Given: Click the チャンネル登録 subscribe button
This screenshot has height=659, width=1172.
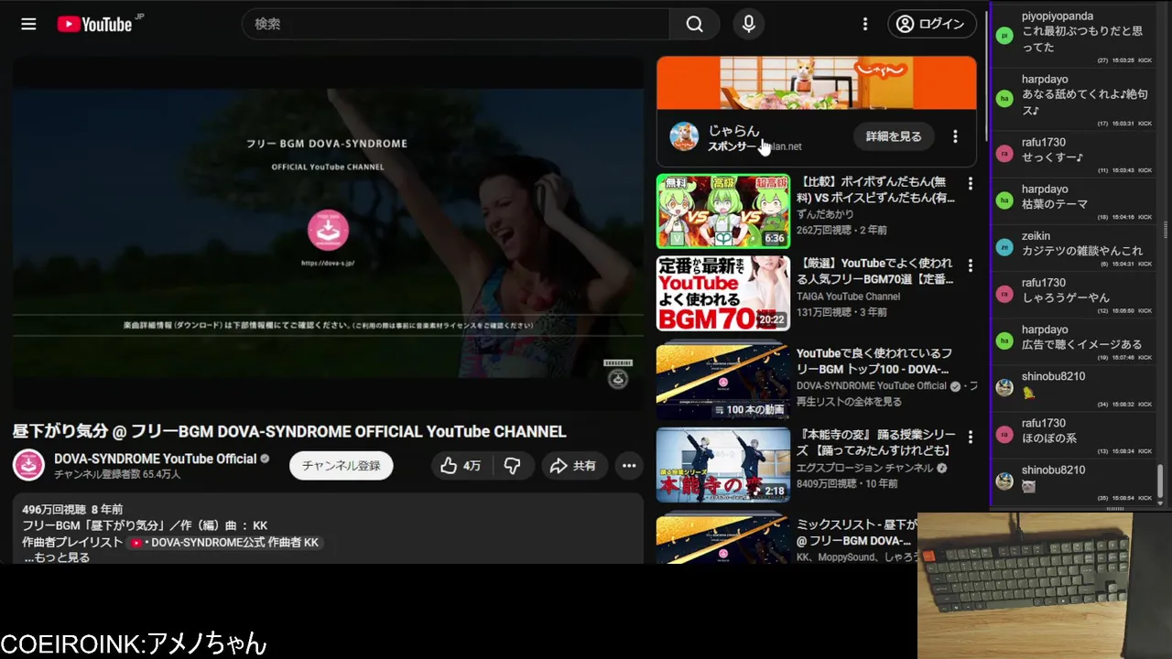Looking at the screenshot, I should click(342, 466).
